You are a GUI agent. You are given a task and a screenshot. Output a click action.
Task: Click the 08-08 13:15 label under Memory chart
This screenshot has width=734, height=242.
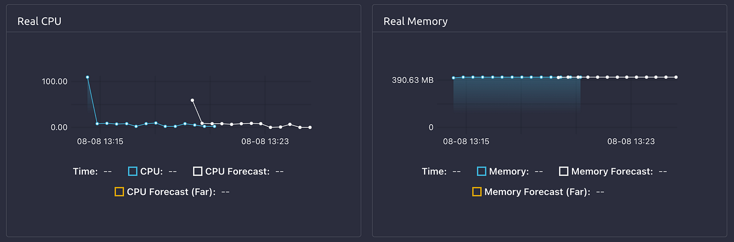point(466,141)
